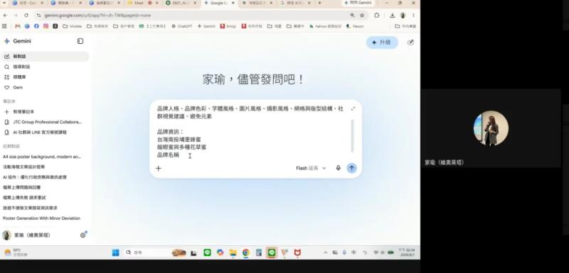Screen dimensions: 569x273
Task: Open the taskbar clock and date
Action: point(407,252)
